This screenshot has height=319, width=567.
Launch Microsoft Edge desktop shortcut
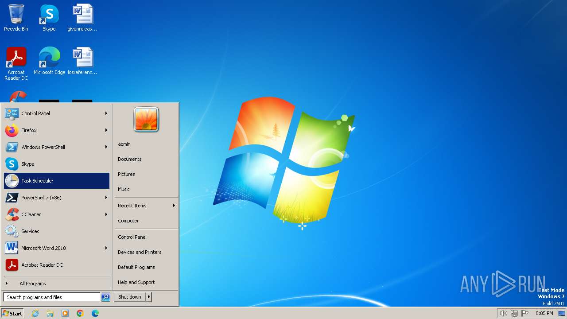click(x=49, y=61)
